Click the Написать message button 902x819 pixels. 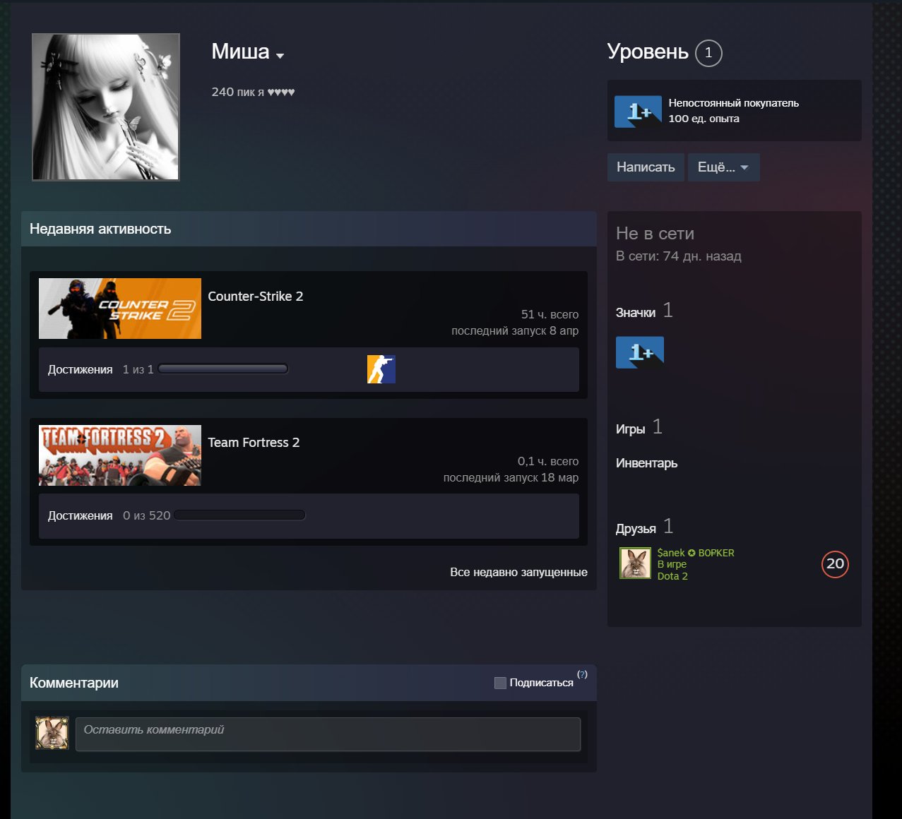(646, 167)
